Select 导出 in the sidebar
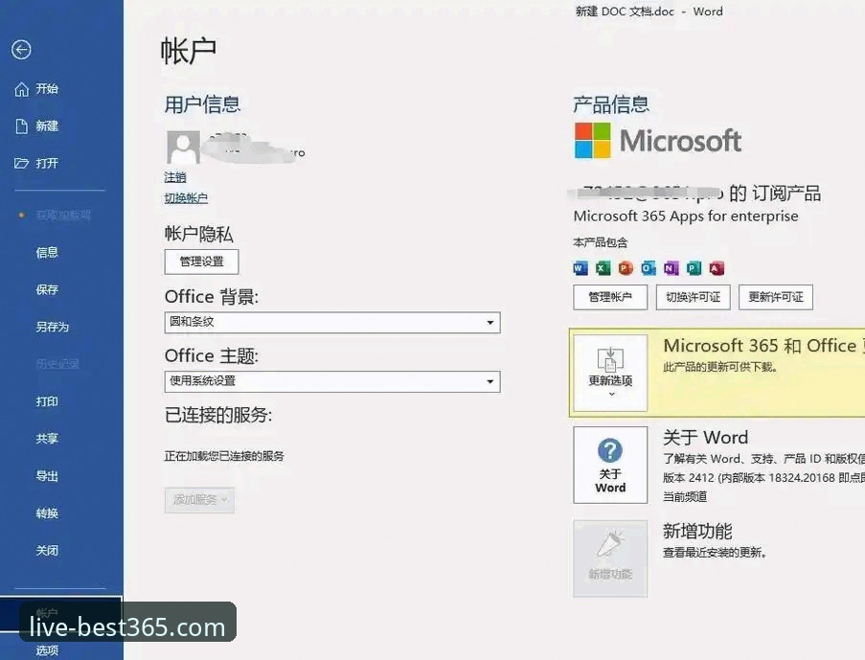This screenshot has height=660, width=865. click(47, 476)
